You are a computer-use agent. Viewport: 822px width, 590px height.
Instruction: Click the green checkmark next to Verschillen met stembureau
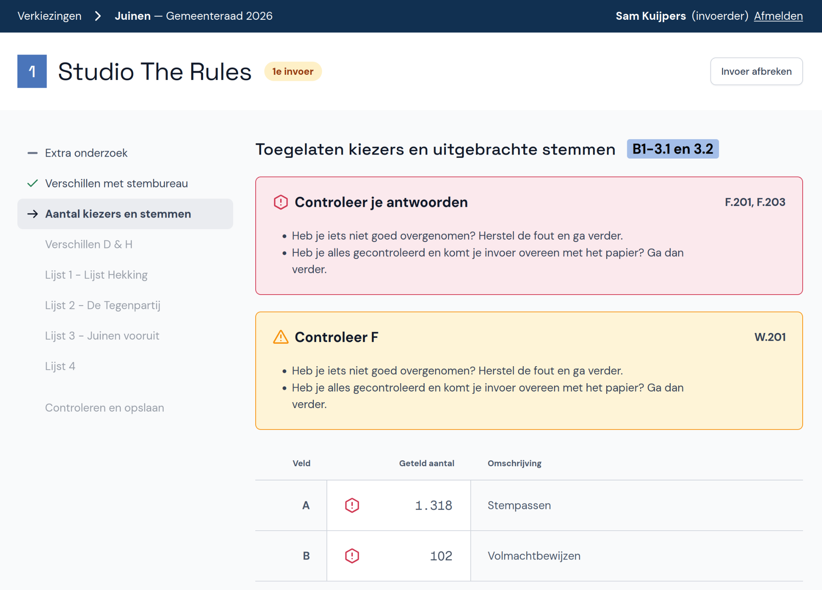32,183
